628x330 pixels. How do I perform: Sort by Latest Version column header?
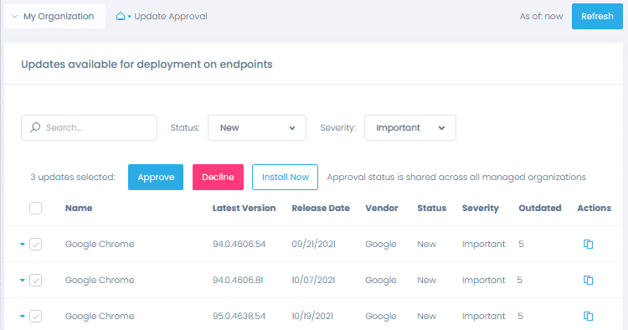(244, 209)
